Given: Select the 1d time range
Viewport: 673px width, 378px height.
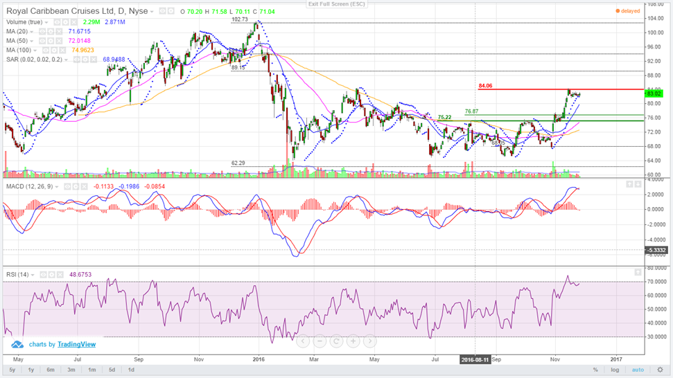Looking at the screenshot, I should [131, 370].
